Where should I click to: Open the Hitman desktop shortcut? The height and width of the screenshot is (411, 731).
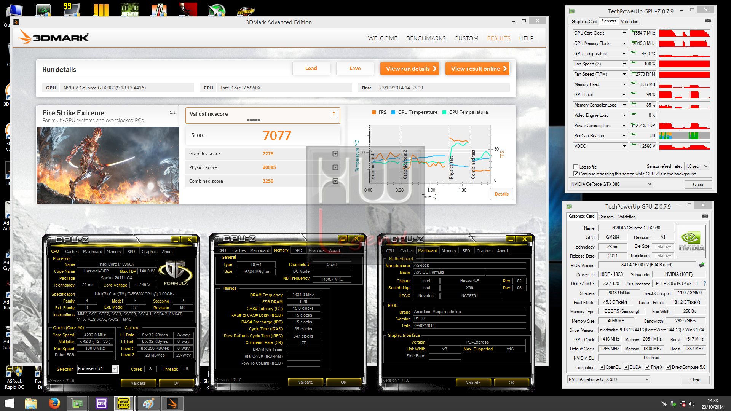point(188,10)
